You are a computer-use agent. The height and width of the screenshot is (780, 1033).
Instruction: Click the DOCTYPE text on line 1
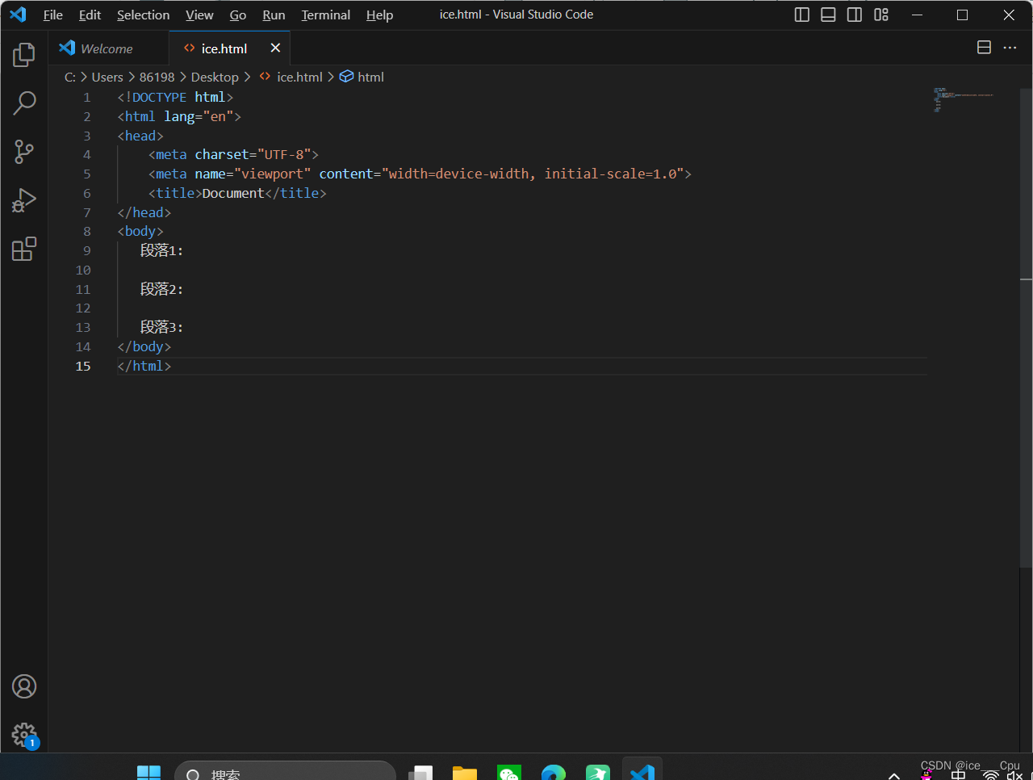(x=159, y=97)
